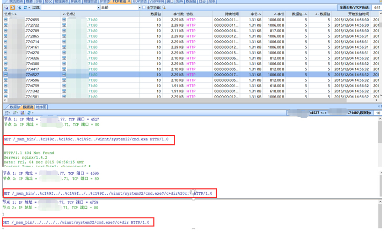
Task: Click the refresh icon in the data stream toolbar
Action: point(29,113)
